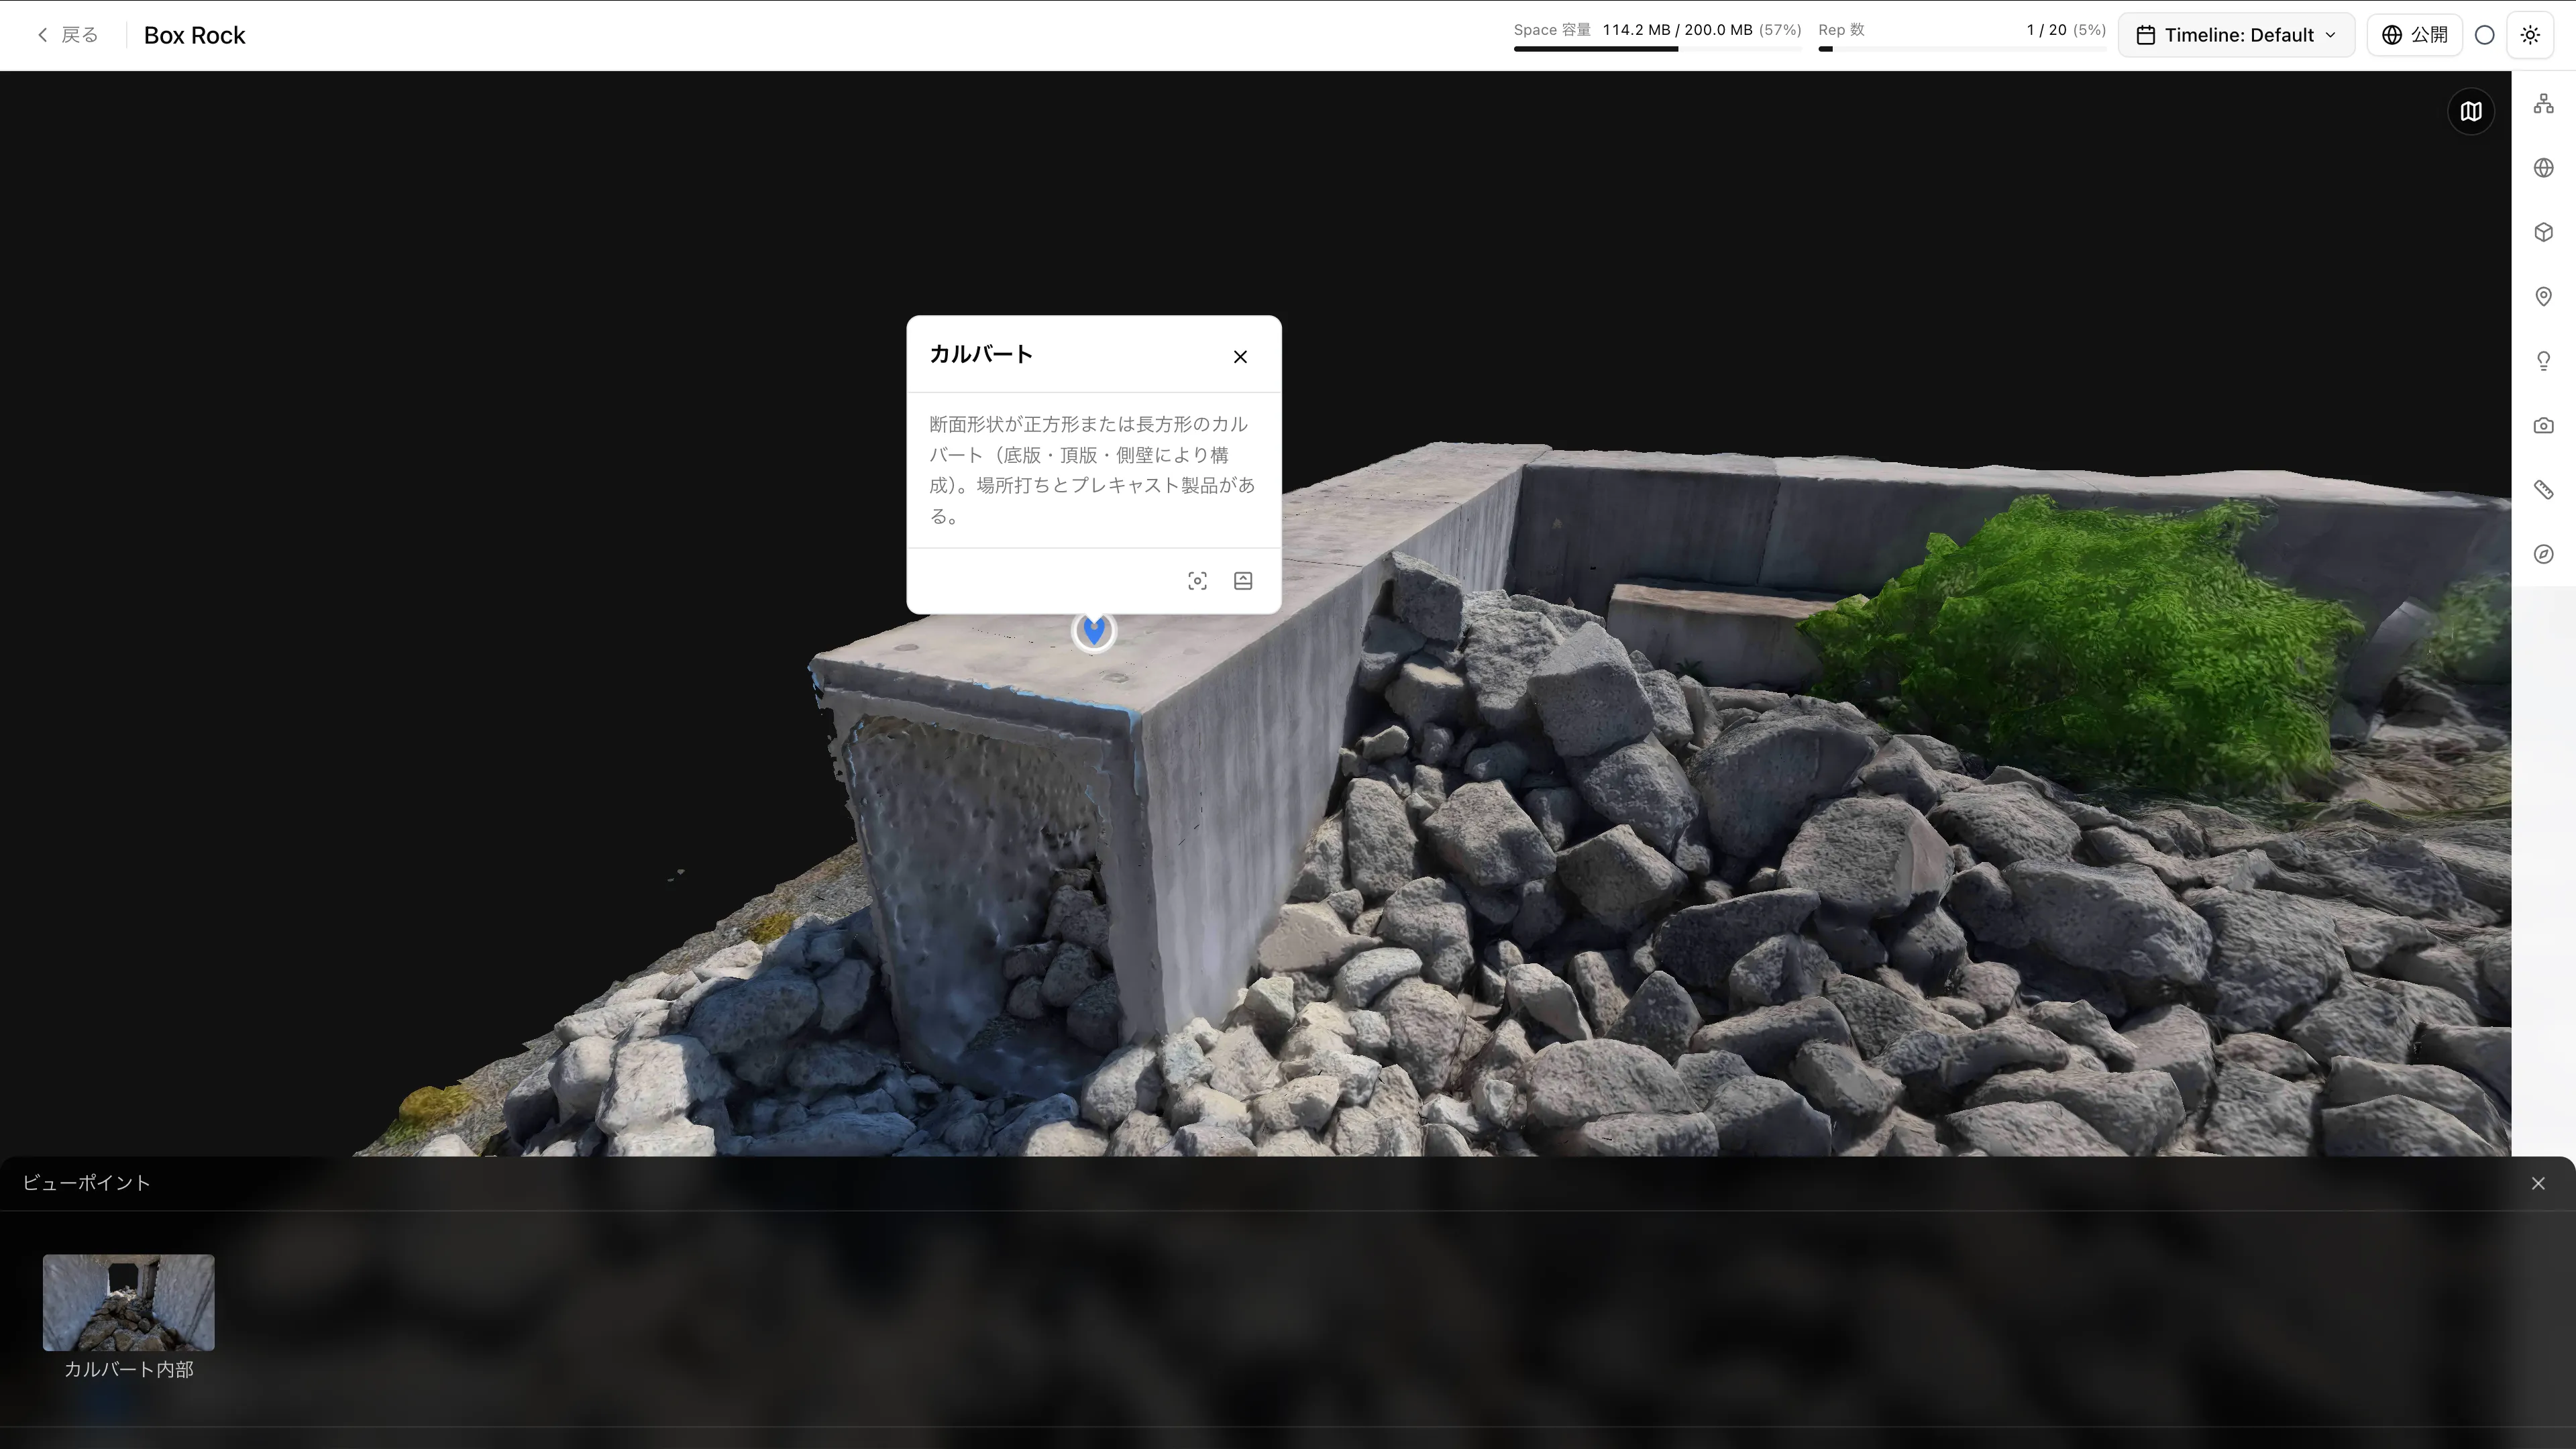Open the map view icon
Image resolution: width=2576 pixels, height=1449 pixels.
click(2471, 111)
